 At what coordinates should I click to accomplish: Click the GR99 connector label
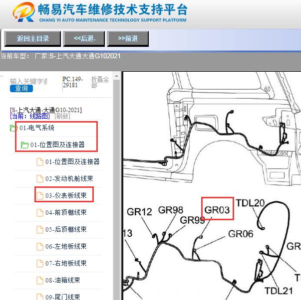[192, 220]
